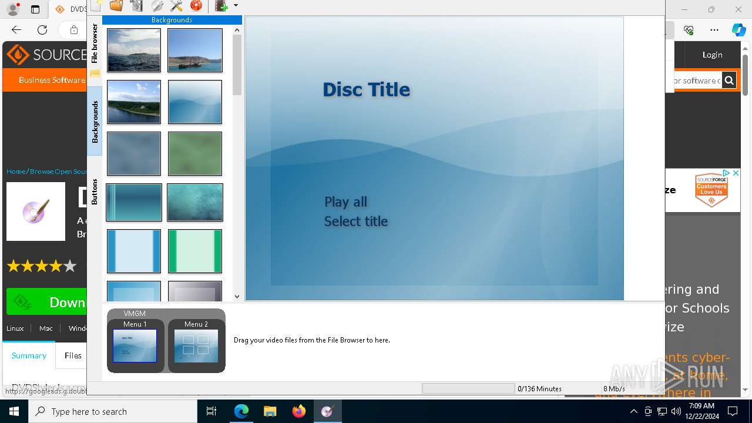Click Edge browser Refresh button
The width and height of the screenshot is (752, 423).
click(42, 30)
